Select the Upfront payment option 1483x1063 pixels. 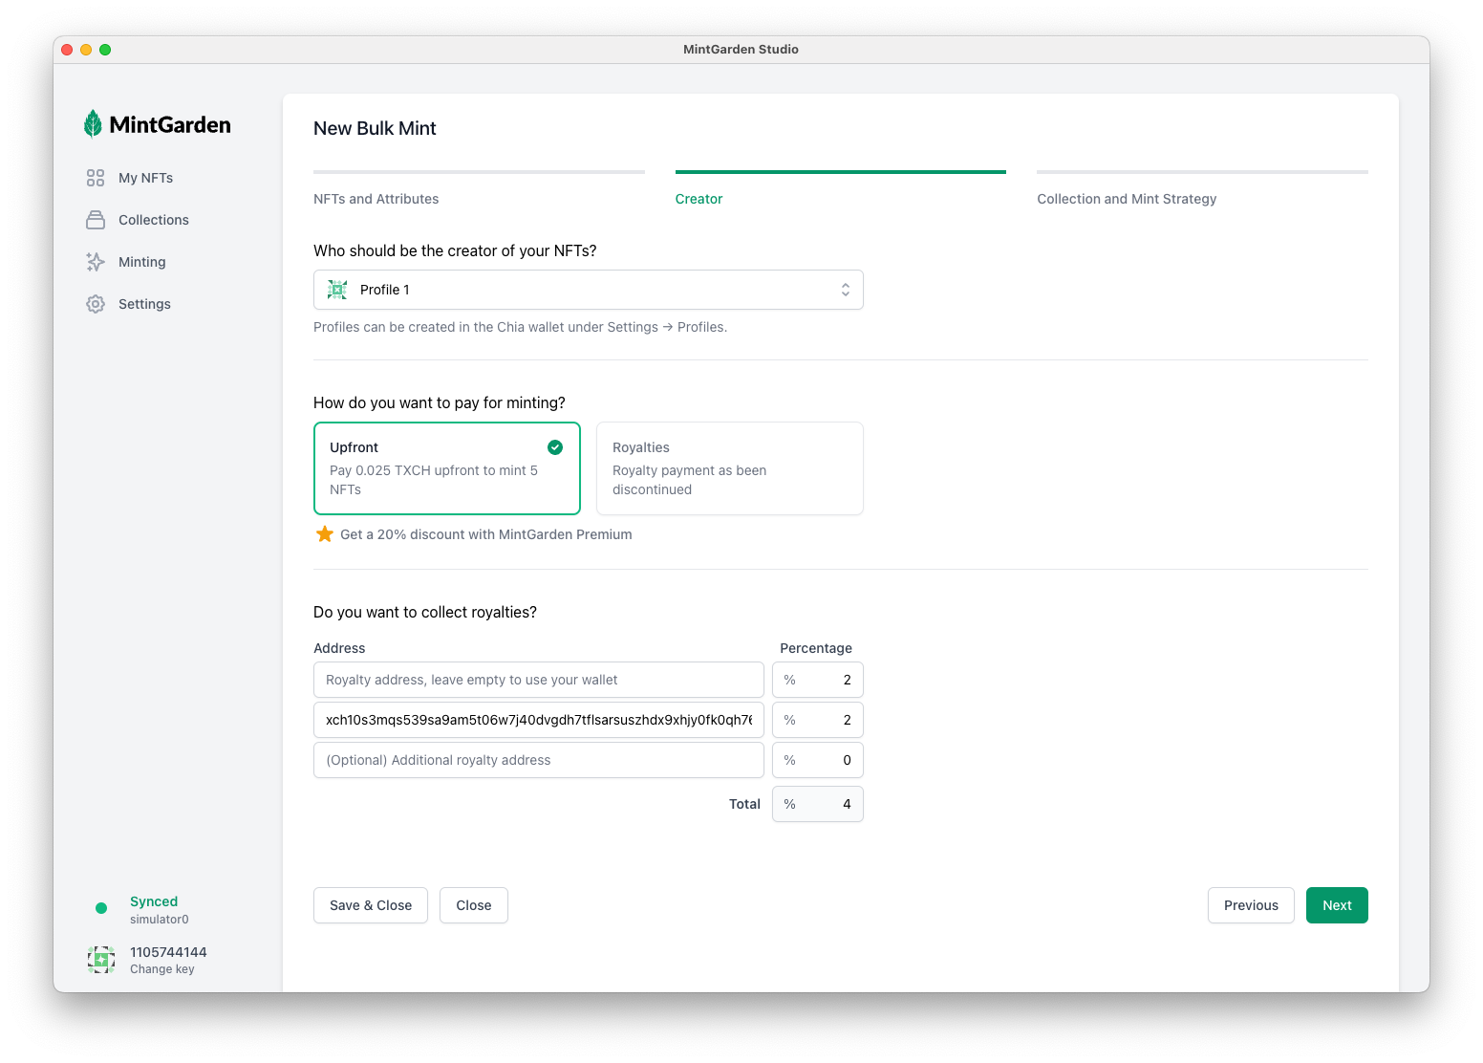point(446,468)
